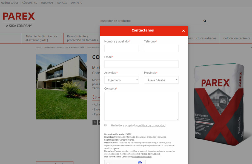Click the Contáctanos dialog title text
The image size is (252, 164).
(142, 30)
